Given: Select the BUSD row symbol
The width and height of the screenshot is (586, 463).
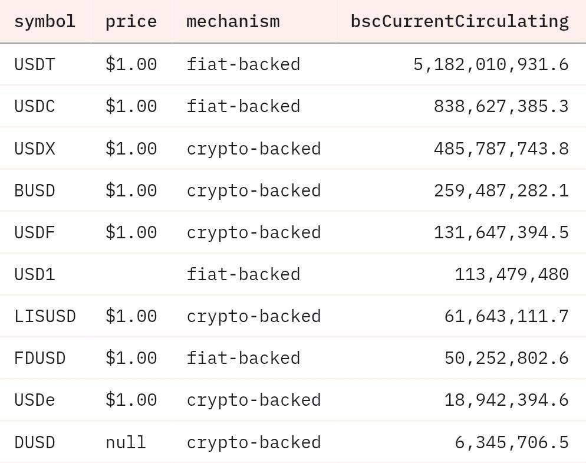Looking at the screenshot, I should point(35,191).
